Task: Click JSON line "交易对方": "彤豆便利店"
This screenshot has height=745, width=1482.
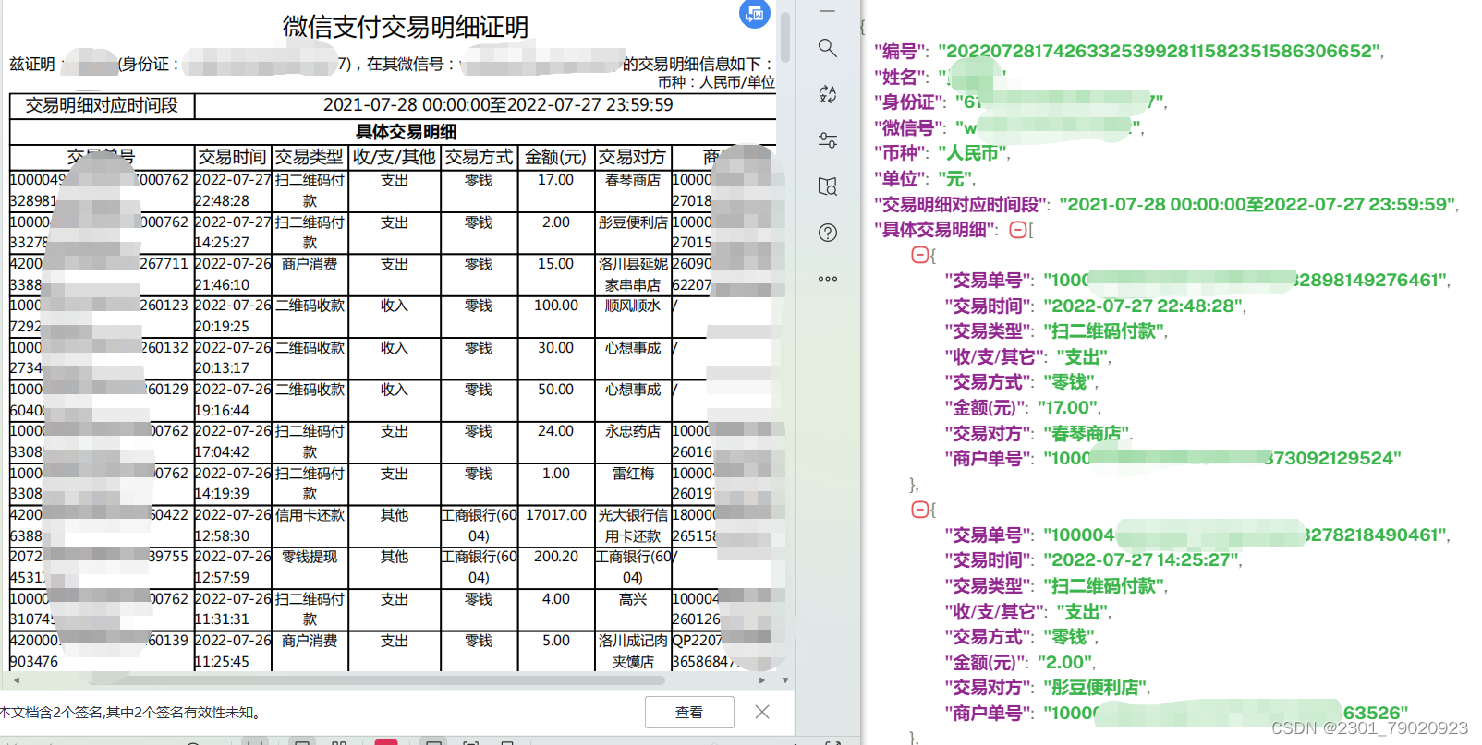Action: [x=1047, y=688]
